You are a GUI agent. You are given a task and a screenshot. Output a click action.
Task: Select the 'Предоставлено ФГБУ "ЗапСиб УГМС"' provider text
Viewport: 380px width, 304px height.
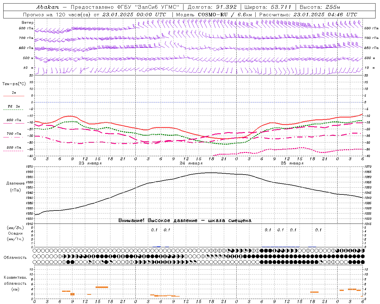click(125, 7)
